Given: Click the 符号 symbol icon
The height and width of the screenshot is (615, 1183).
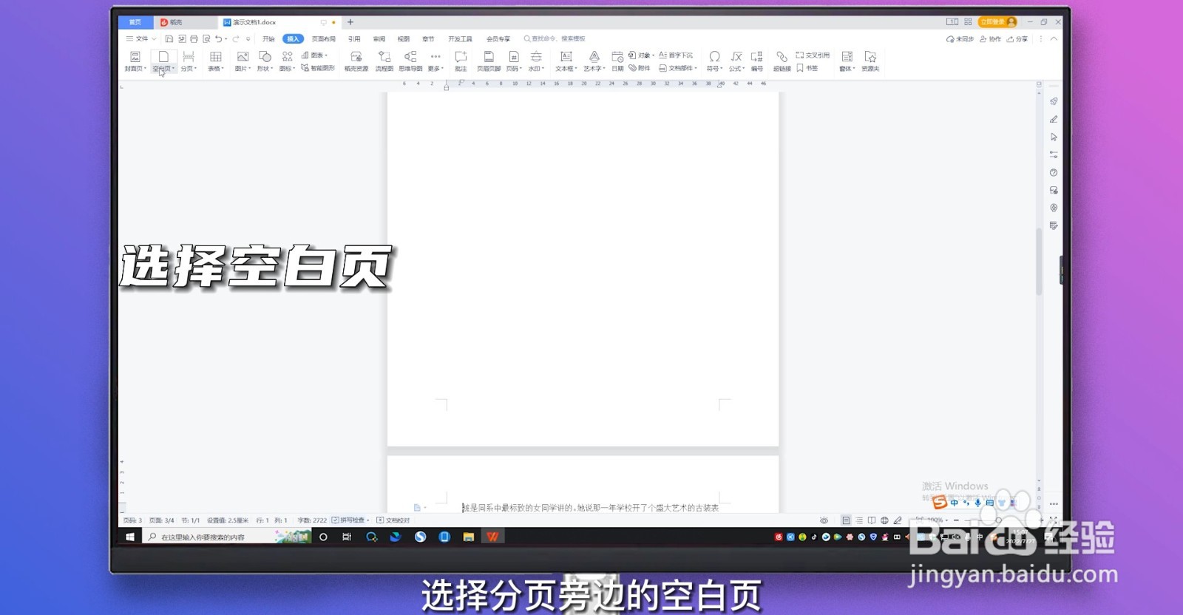Looking at the screenshot, I should pyautogui.click(x=714, y=57).
